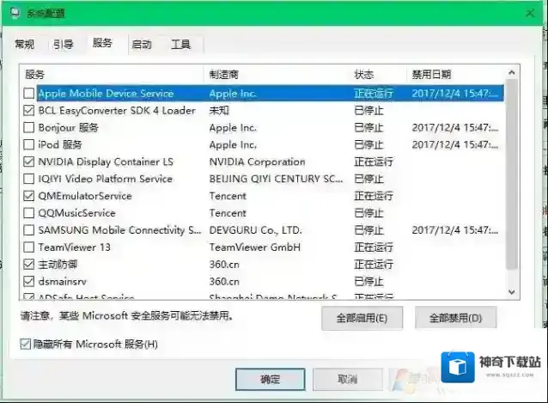
Task: Switch to the 常规 tab
Action: (25, 45)
